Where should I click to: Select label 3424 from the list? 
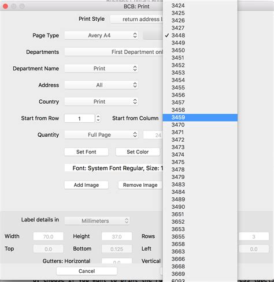coord(200,5)
